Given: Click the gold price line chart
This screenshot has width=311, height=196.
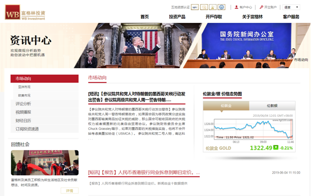Looking at the screenshot, I should coord(253,129).
